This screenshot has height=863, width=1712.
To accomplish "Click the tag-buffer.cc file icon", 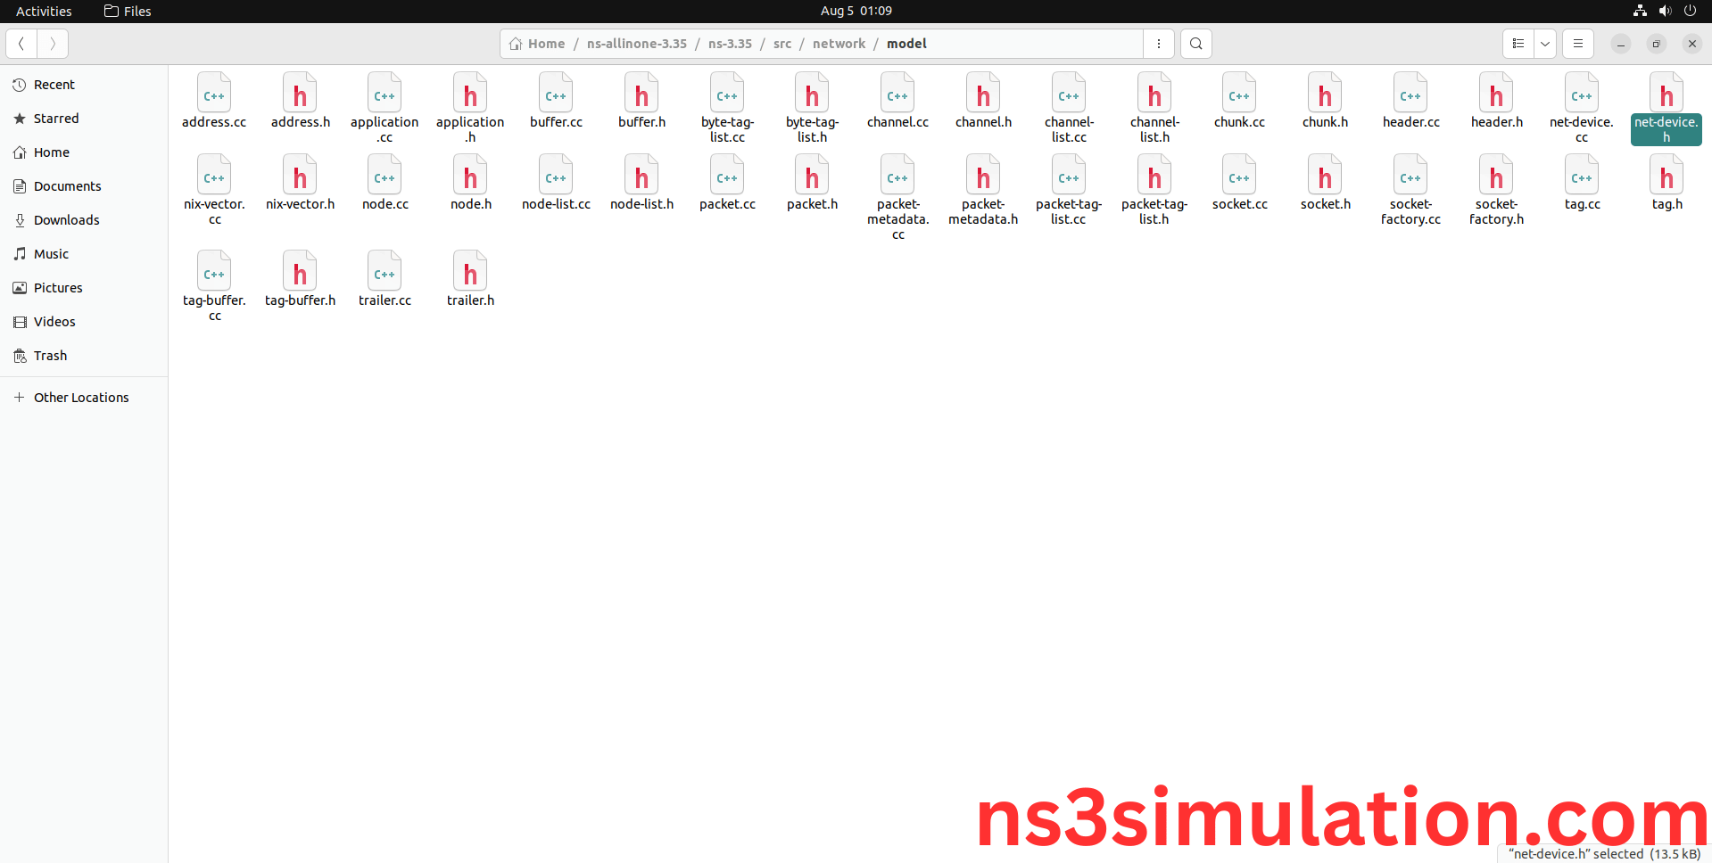I will (214, 272).
